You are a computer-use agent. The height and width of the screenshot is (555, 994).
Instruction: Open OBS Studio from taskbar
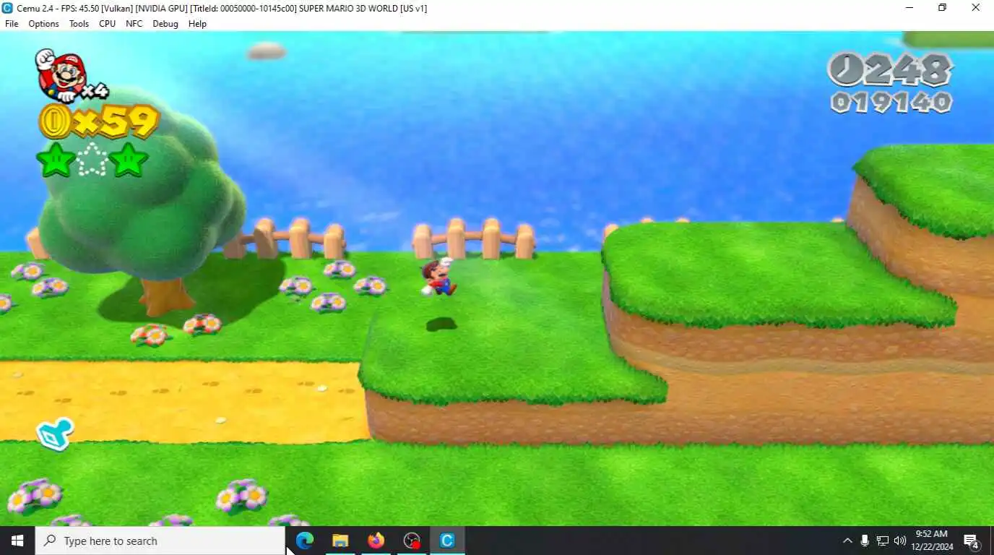coord(412,541)
